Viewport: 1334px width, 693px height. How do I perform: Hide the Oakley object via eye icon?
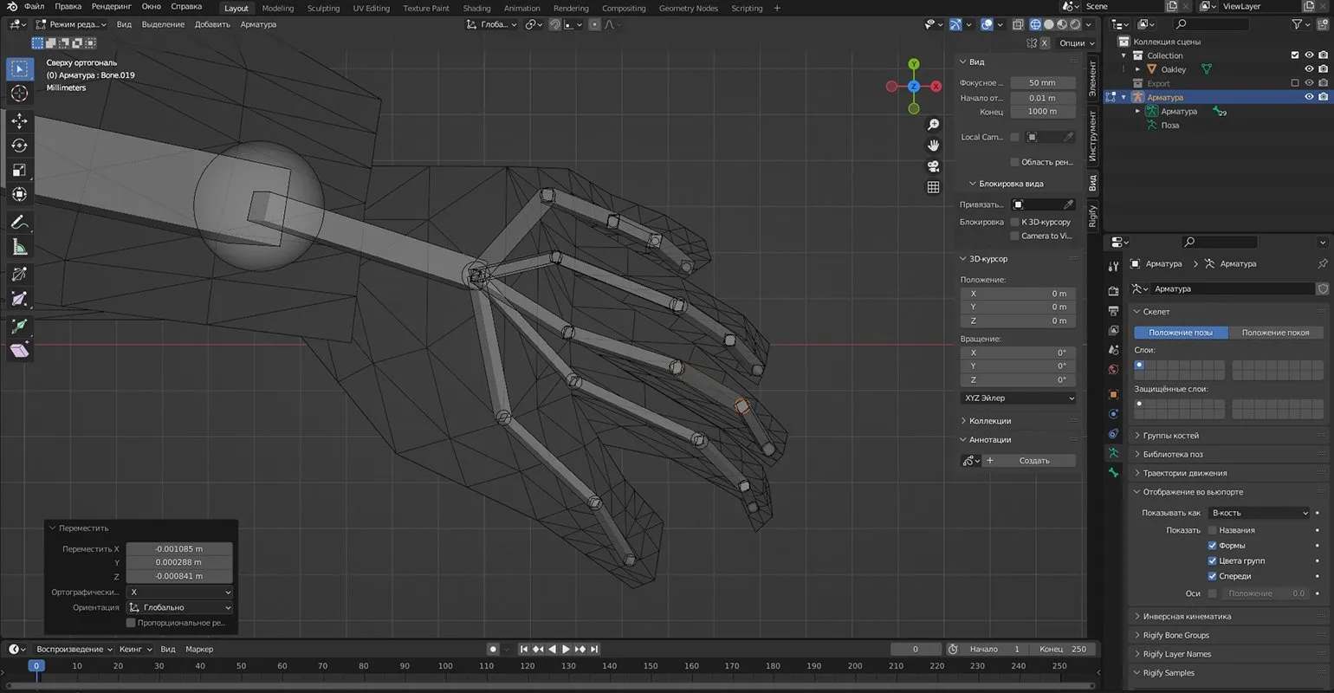tap(1309, 69)
